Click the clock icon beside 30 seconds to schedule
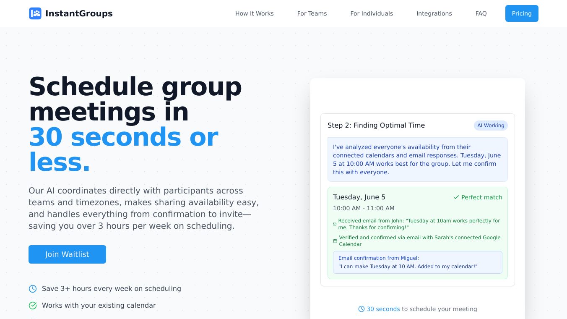The image size is (567, 319). [362, 309]
